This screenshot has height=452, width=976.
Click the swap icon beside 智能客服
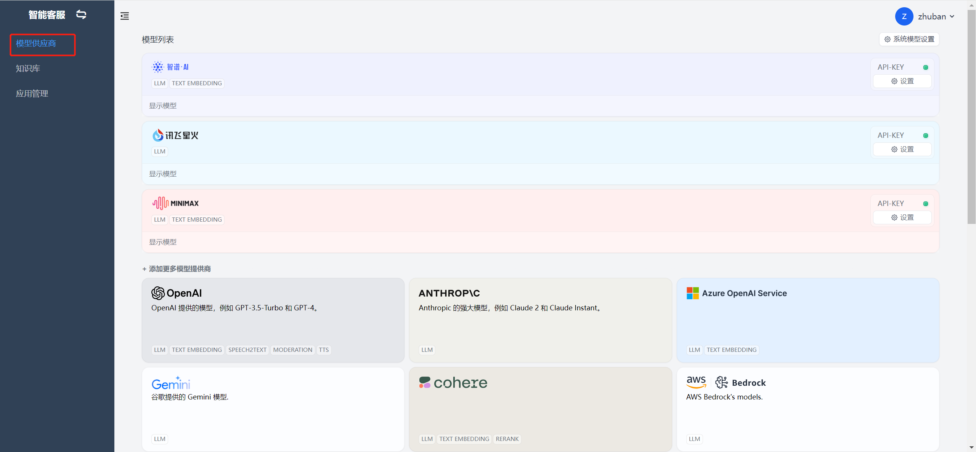[81, 14]
